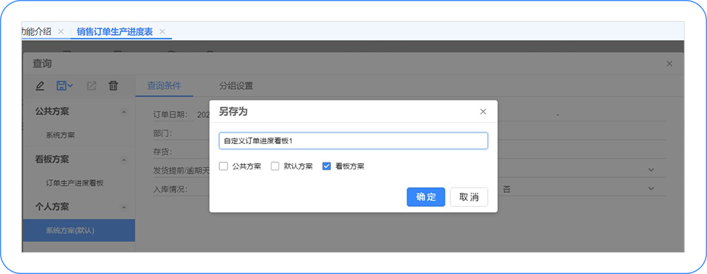
Task: Close the 另存为 dialog with X
Action: point(483,112)
